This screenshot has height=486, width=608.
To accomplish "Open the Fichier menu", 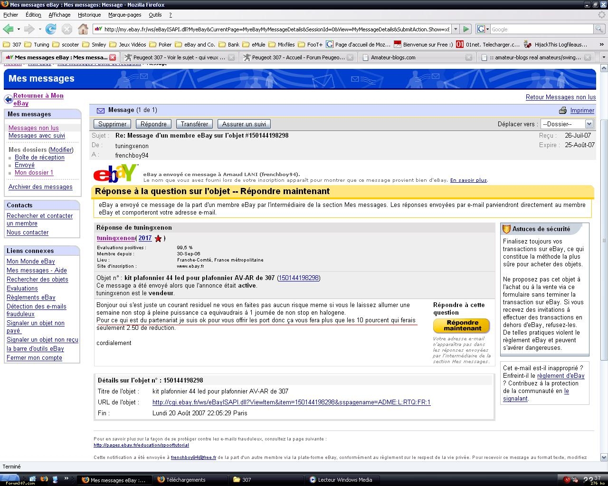I will (x=10, y=15).
